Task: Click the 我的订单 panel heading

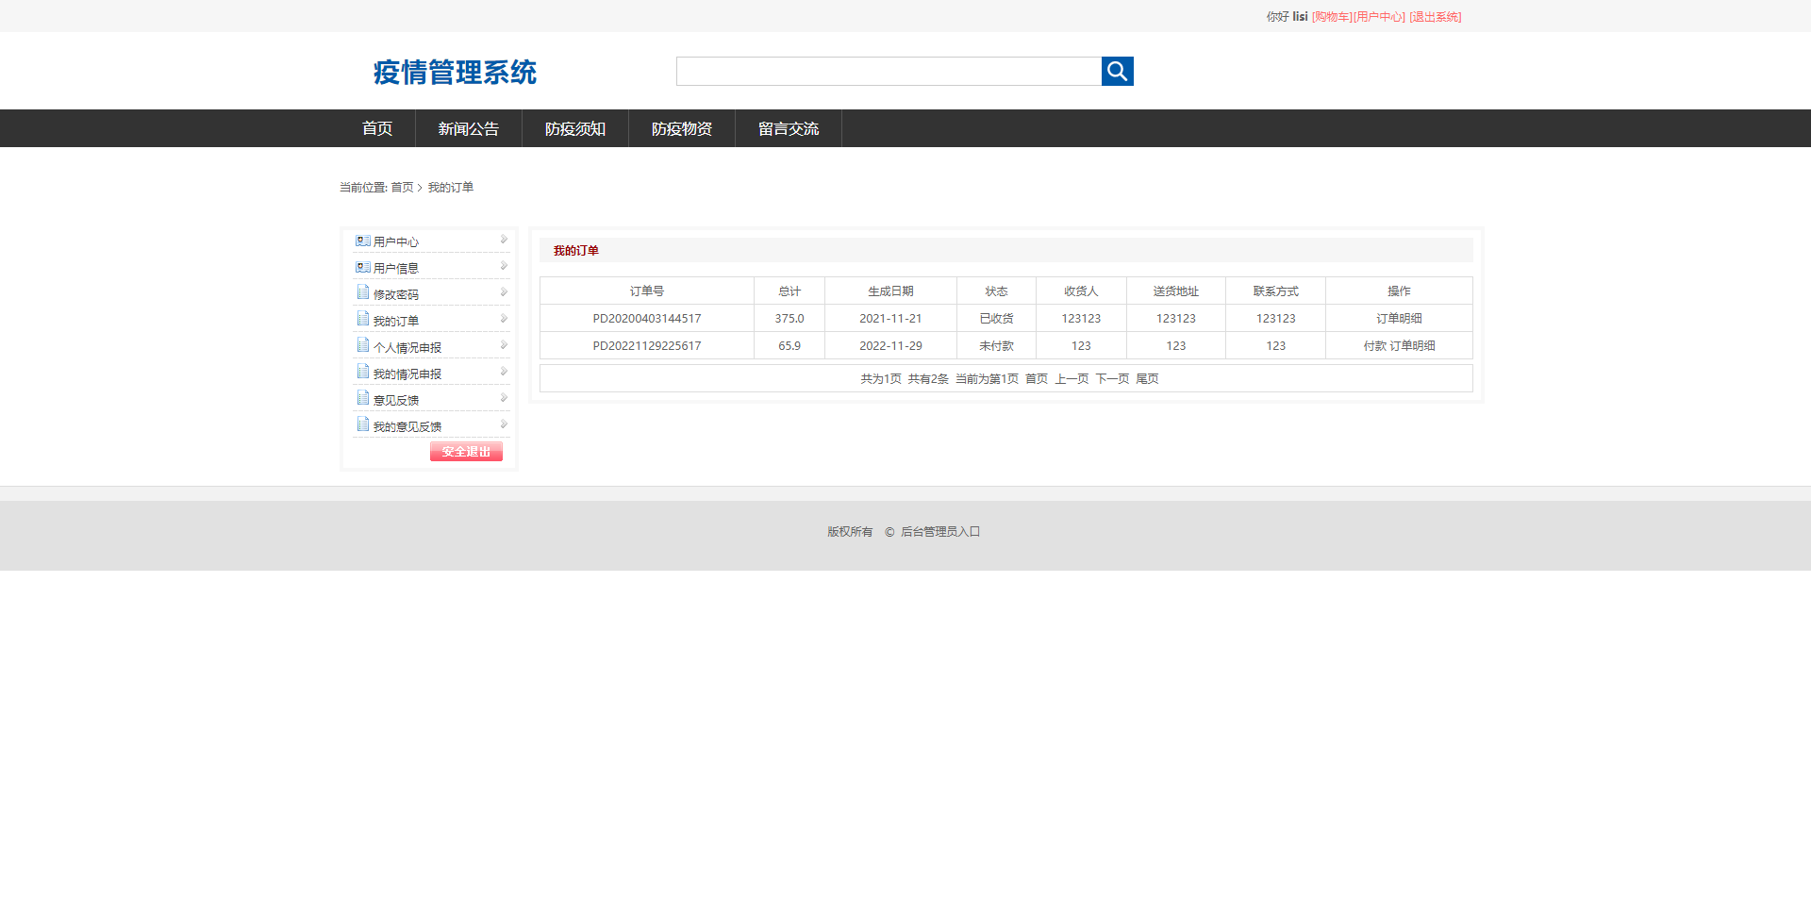Action: (x=576, y=251)
